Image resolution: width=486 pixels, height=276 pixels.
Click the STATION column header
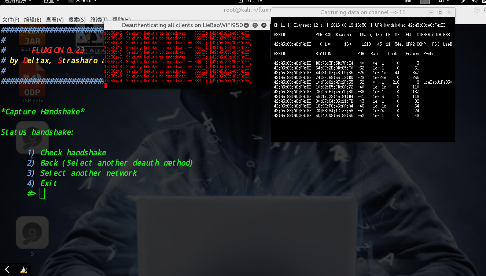[x=323, y=54]
